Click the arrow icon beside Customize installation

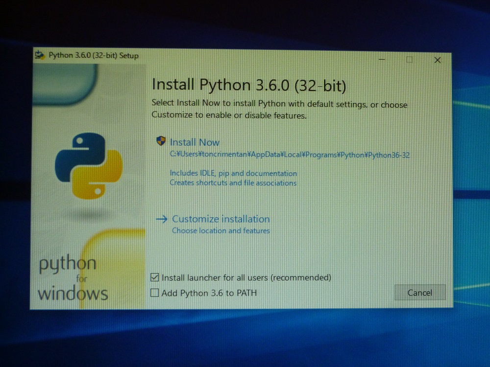tap(162, 219)
